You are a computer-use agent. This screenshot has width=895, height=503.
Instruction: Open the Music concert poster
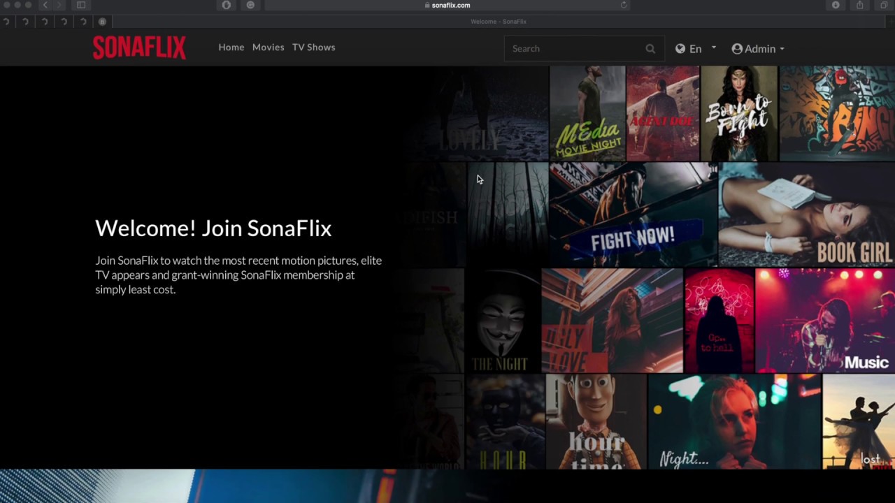[x=825, y=321]
